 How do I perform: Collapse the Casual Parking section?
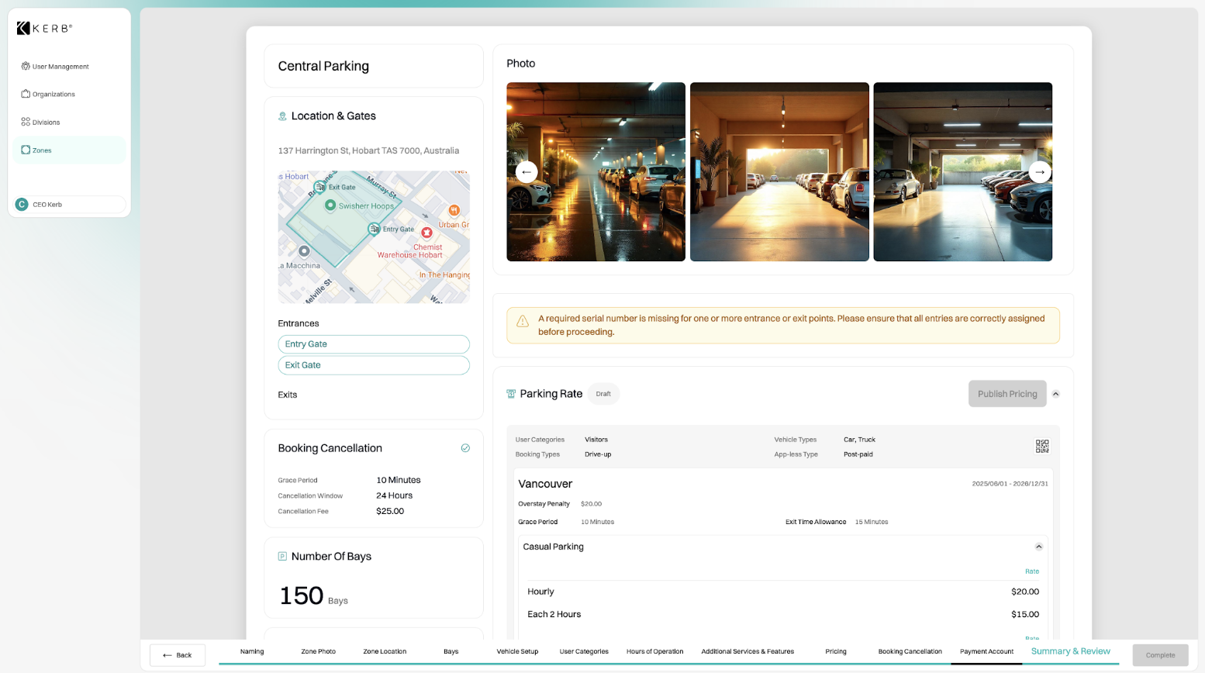pyautogui.click(x=1038, y=547)
